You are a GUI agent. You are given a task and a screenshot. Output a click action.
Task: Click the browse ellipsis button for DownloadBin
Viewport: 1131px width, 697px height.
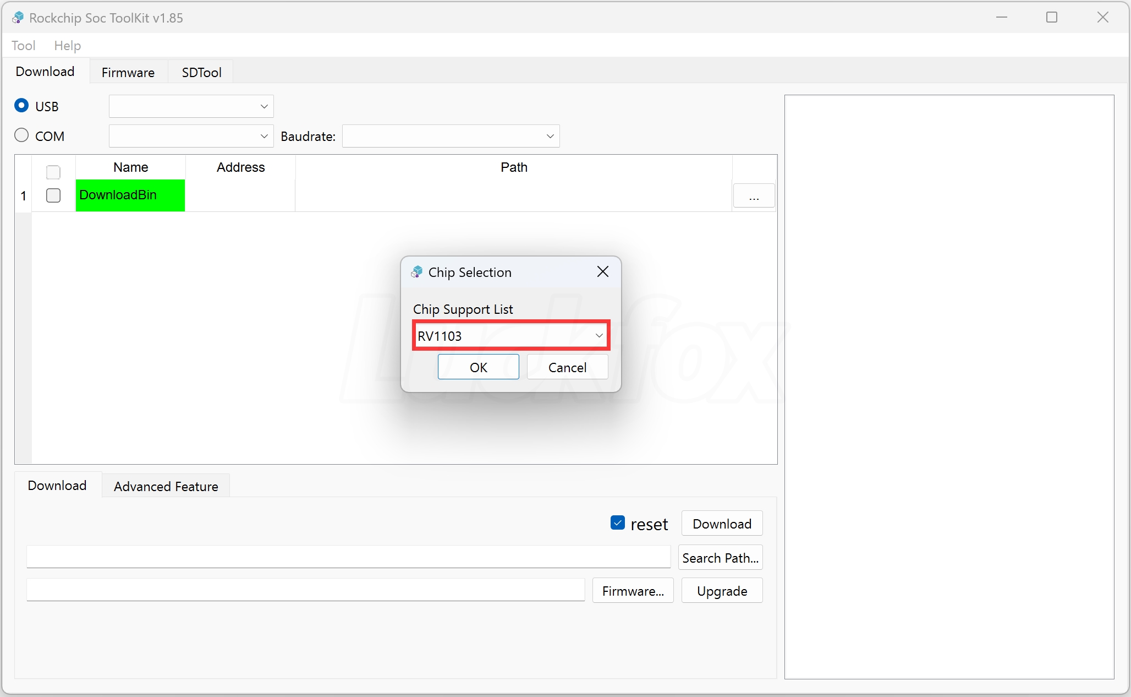pyautogui.click(x=754, y=196)
